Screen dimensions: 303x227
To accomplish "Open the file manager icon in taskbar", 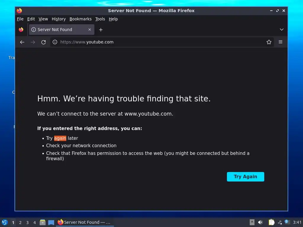I will pyautogui.click(x=43, y=222).
